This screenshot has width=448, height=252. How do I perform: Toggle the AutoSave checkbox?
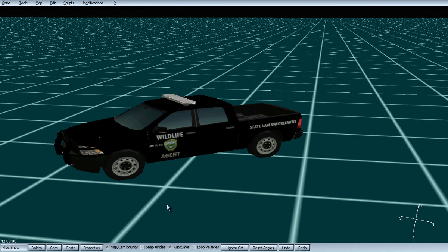(170, 247)
